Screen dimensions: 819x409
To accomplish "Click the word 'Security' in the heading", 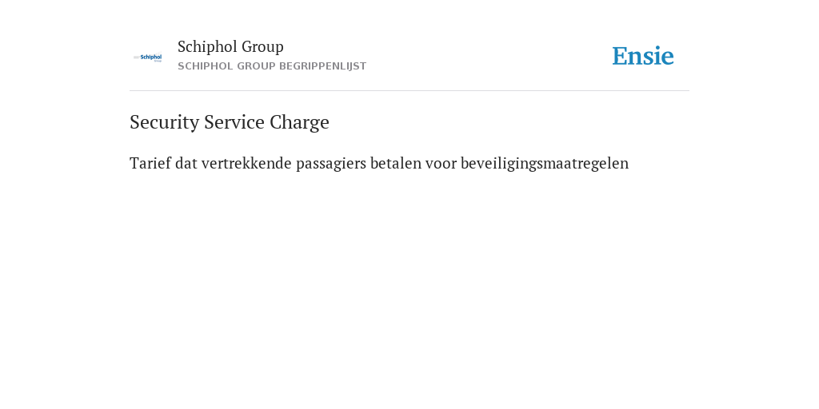I will [x=165, y=122].
